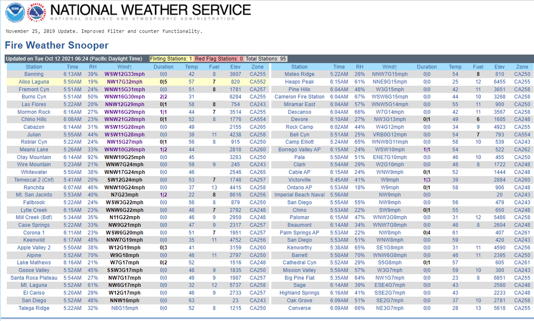The image size is (534, 321).
Task: Open the Fremont Cyn station link
Action: coord(34,89)
